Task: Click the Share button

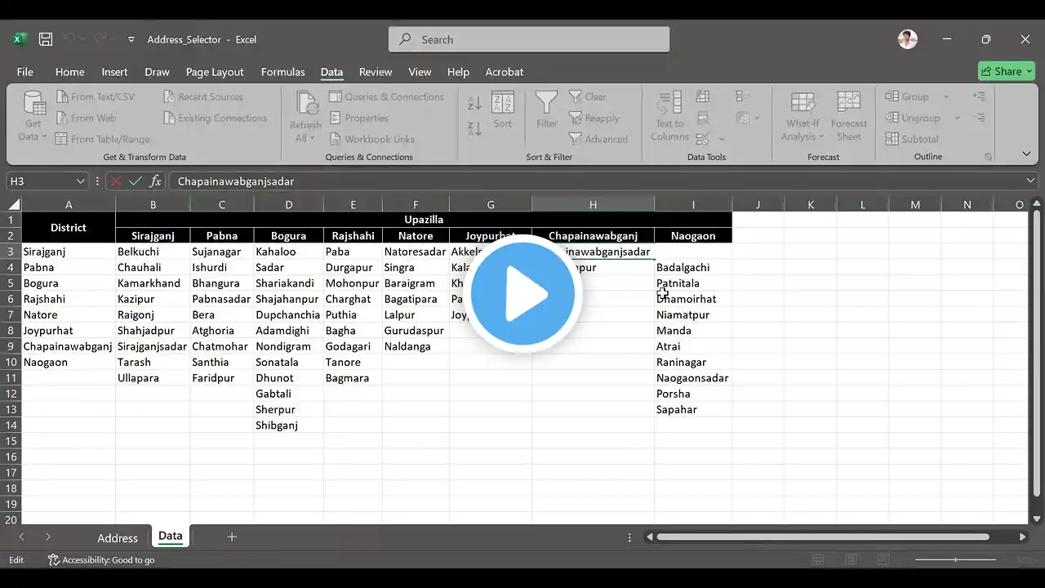Action: [1007, 71]
